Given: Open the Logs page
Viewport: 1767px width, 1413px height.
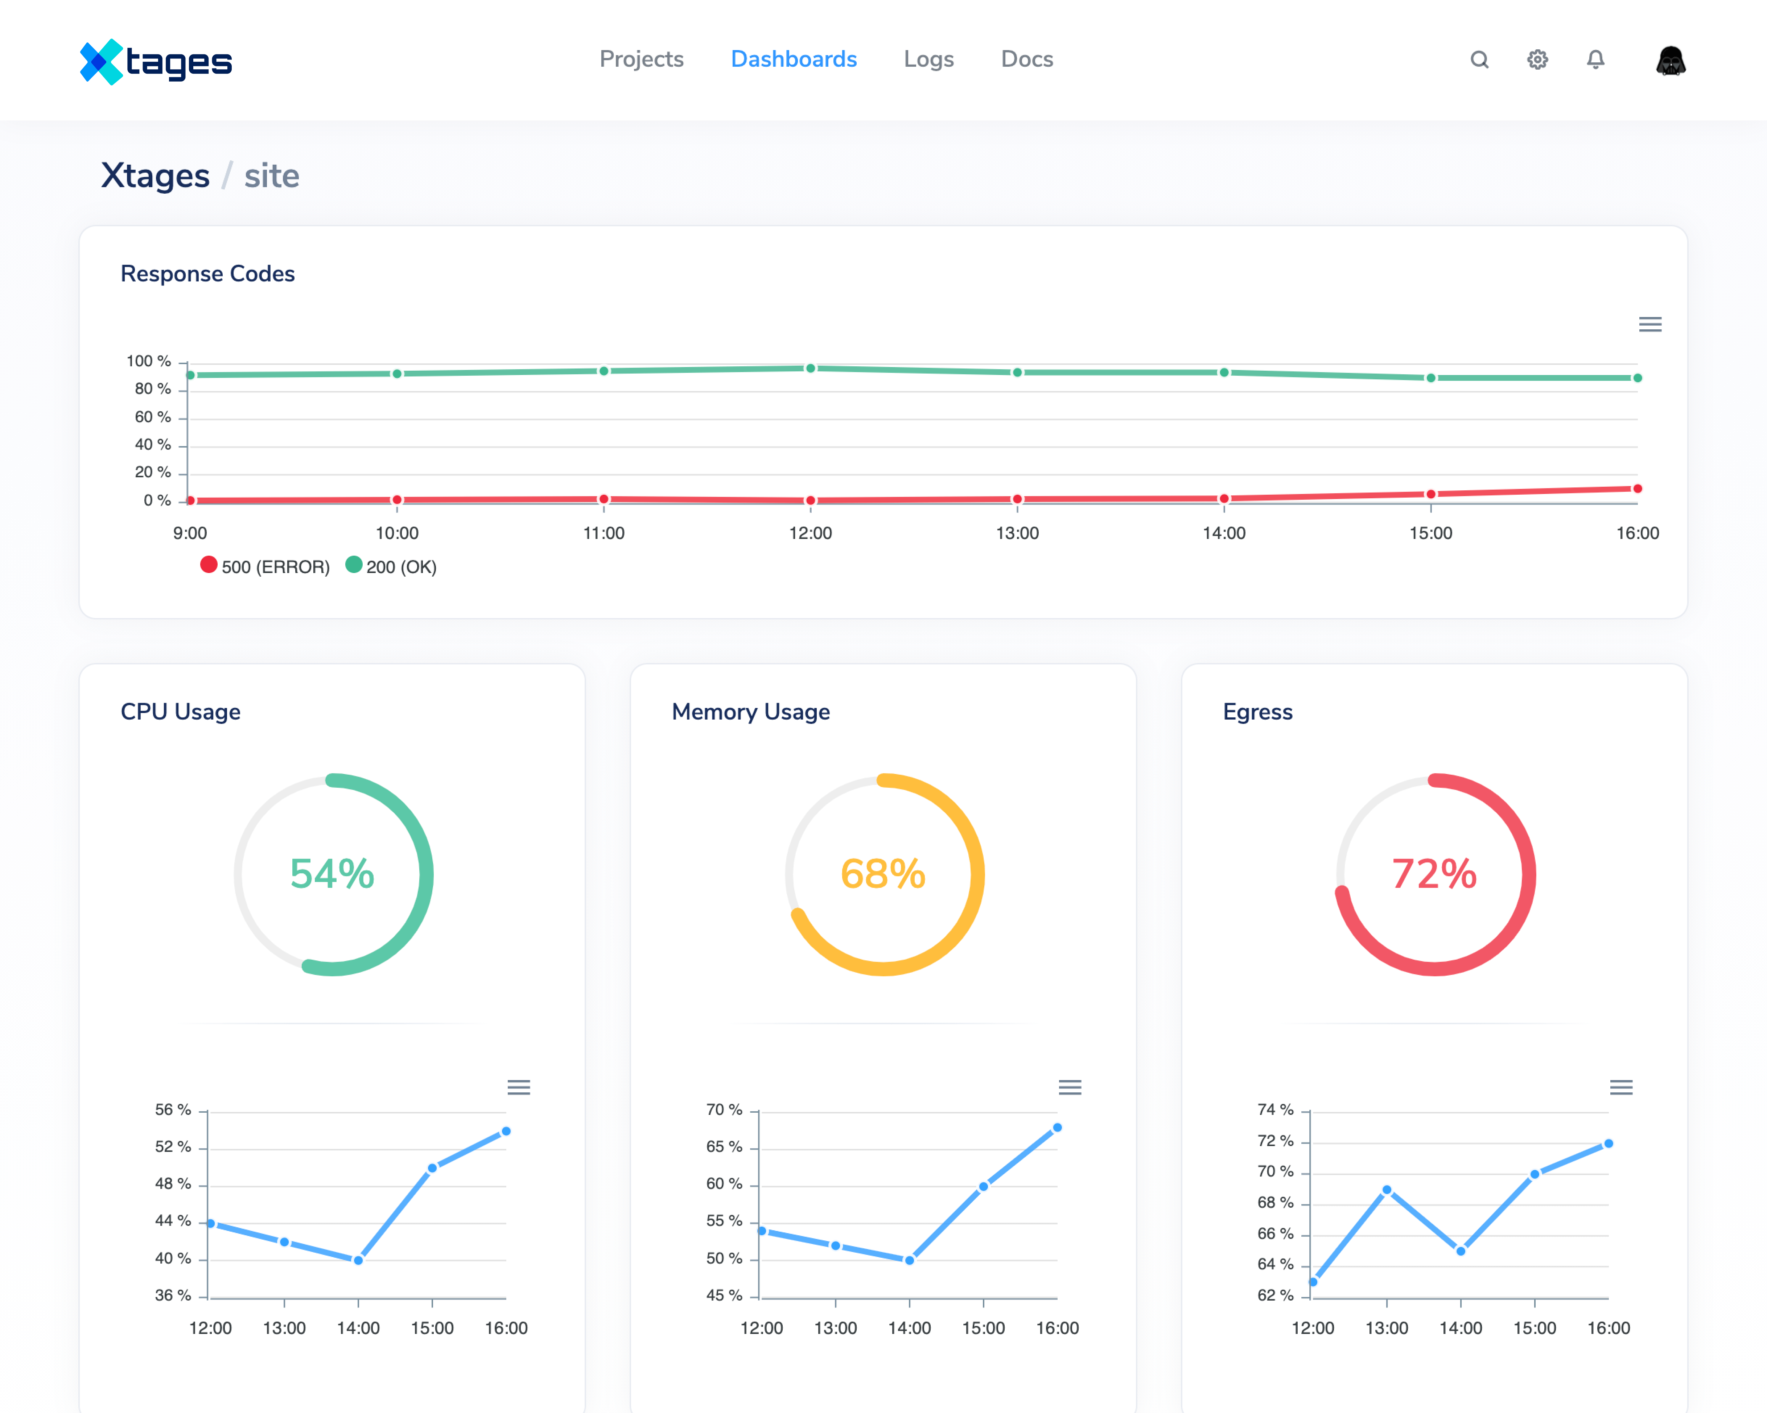Looking at the screenshot, I should point(928,59).
